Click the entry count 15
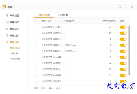This screenshot has width=137, height=94. (110, 33)
